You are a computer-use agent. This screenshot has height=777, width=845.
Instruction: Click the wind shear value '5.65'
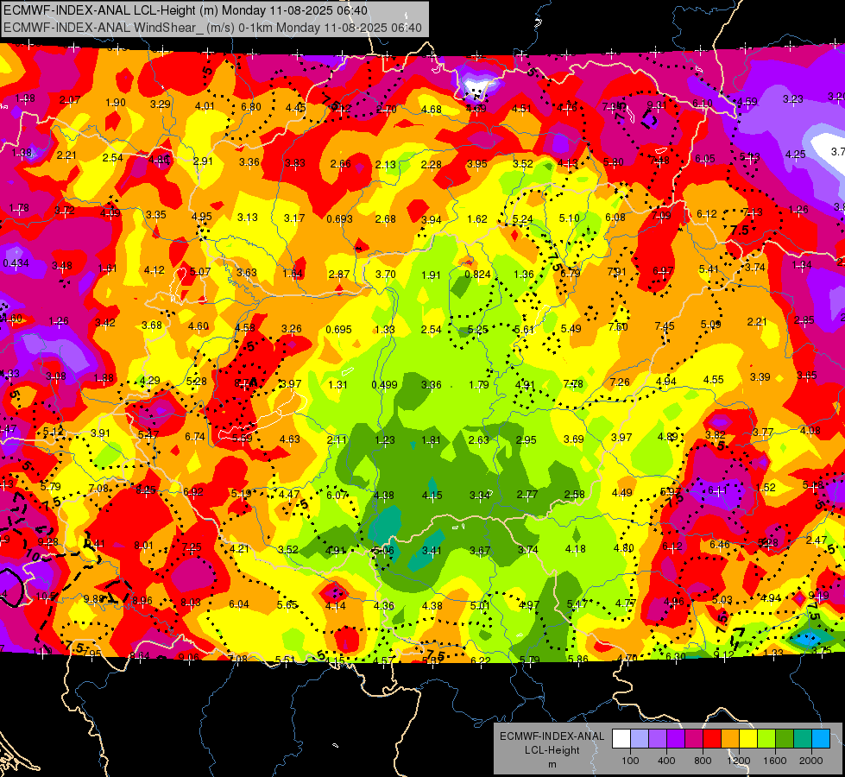pos(287,605)
